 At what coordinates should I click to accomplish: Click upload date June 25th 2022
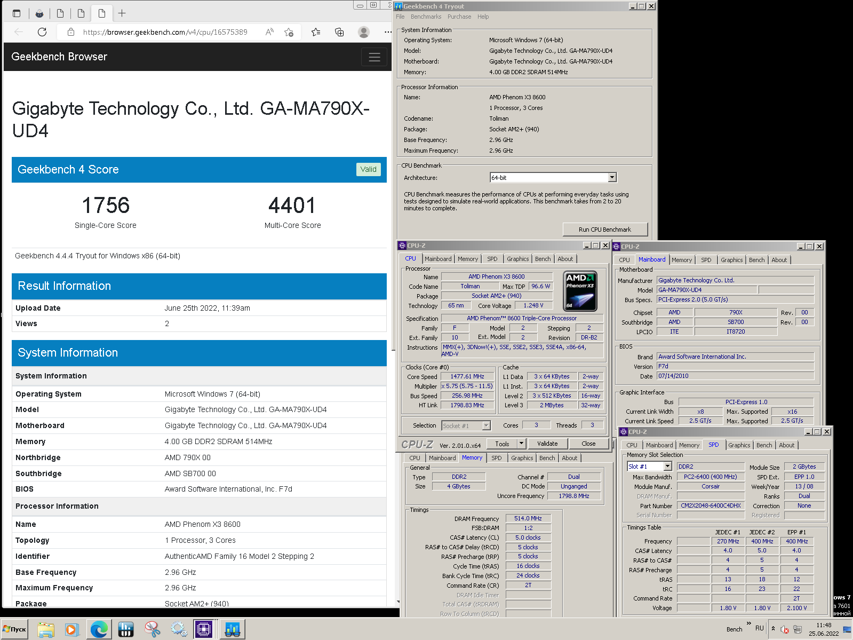pos(207,308)
